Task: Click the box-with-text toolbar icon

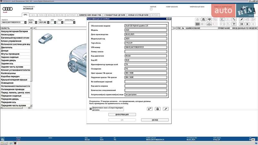Action: point(222,20)
